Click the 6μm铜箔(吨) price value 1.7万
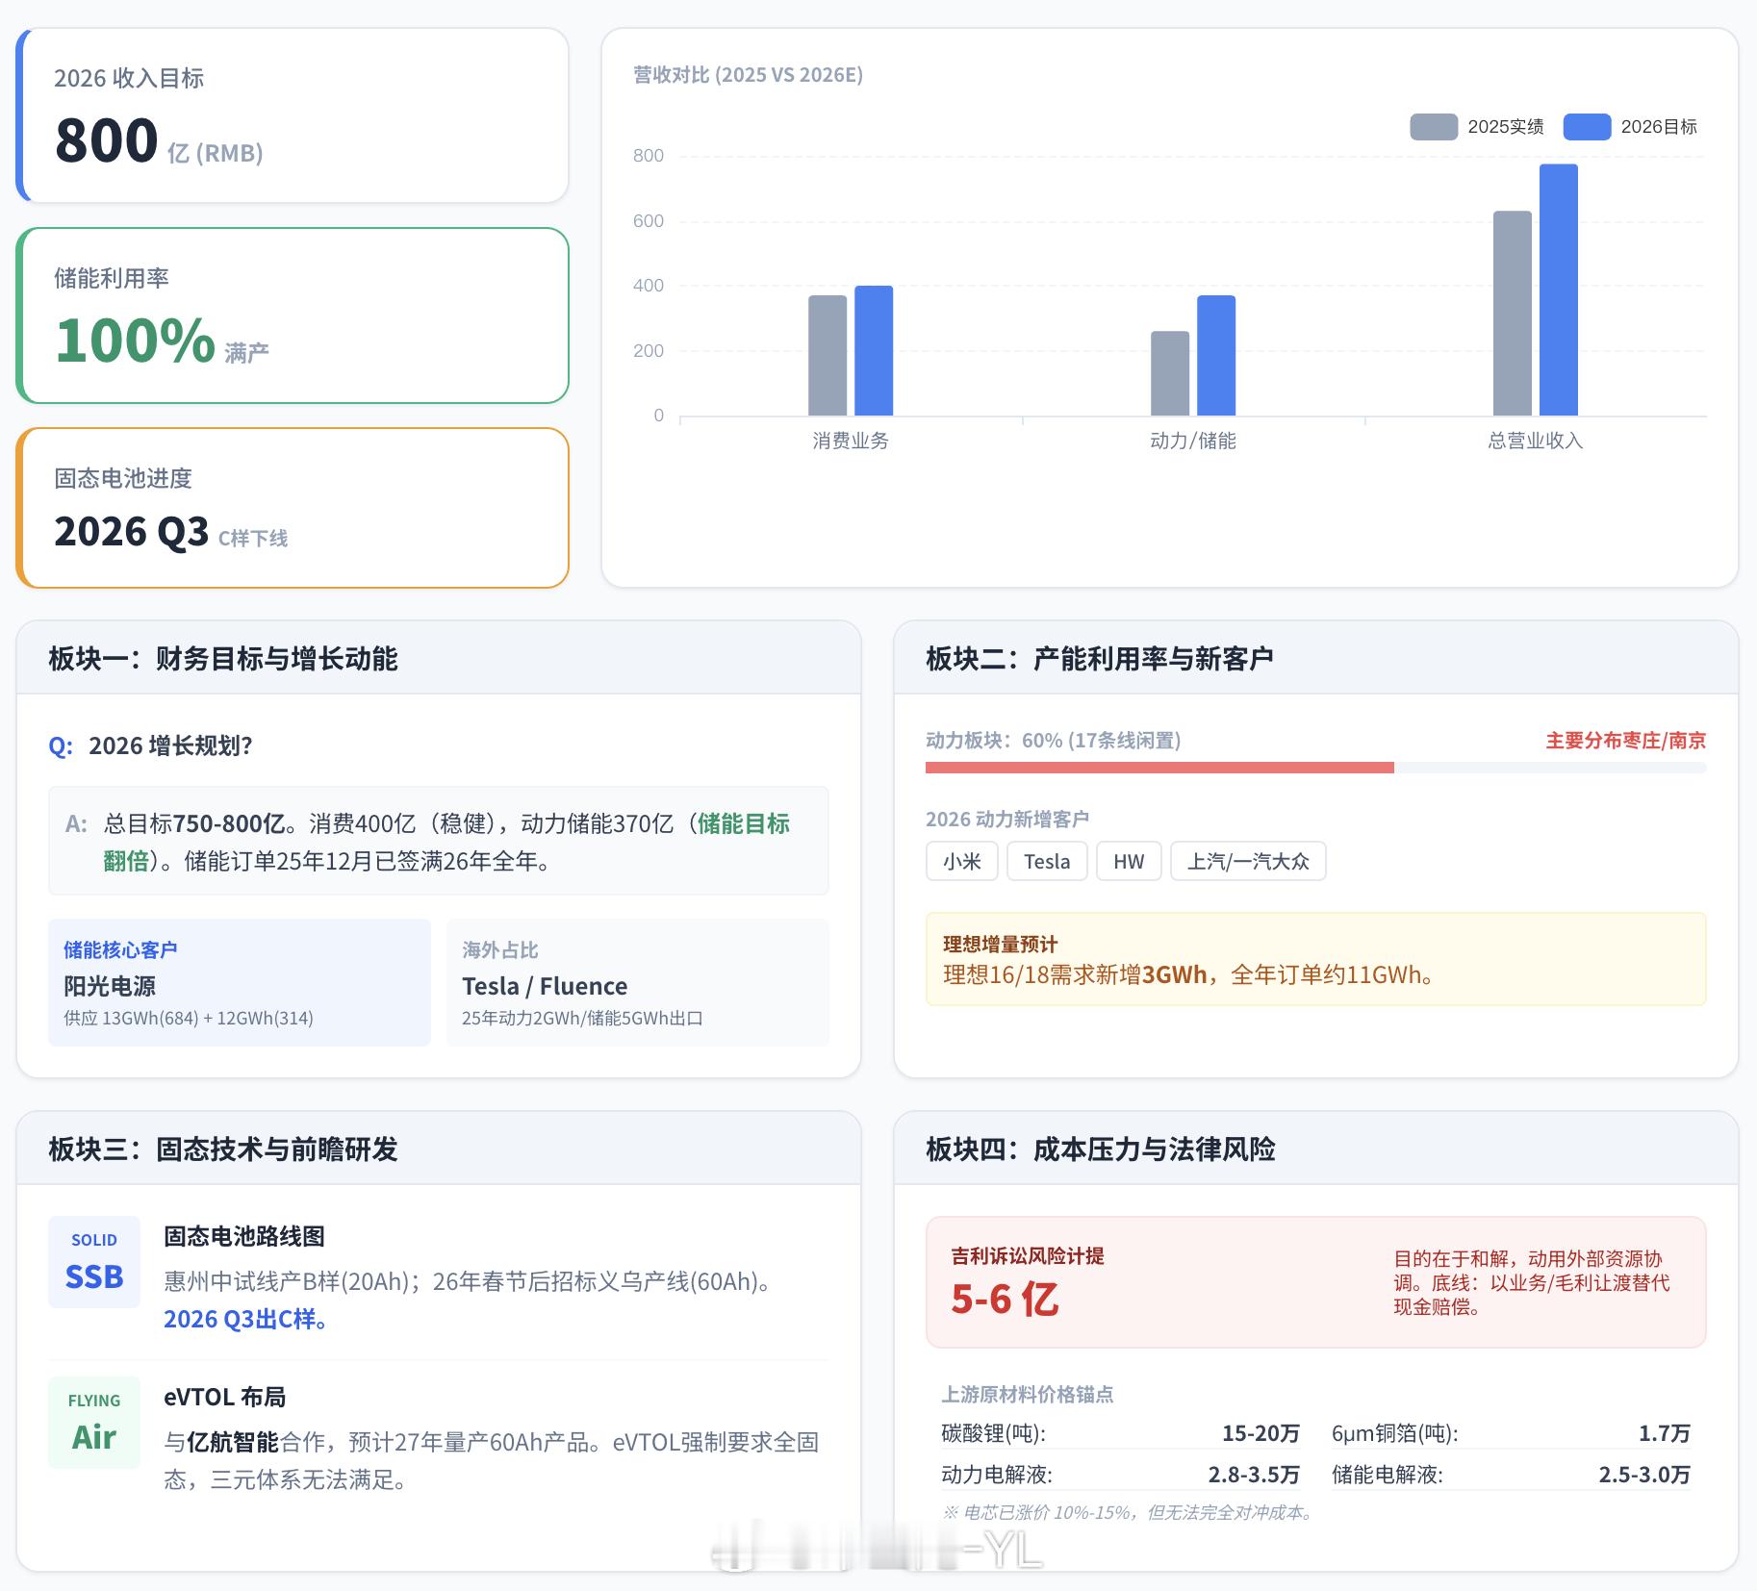 click(x=1665, y=1434)
